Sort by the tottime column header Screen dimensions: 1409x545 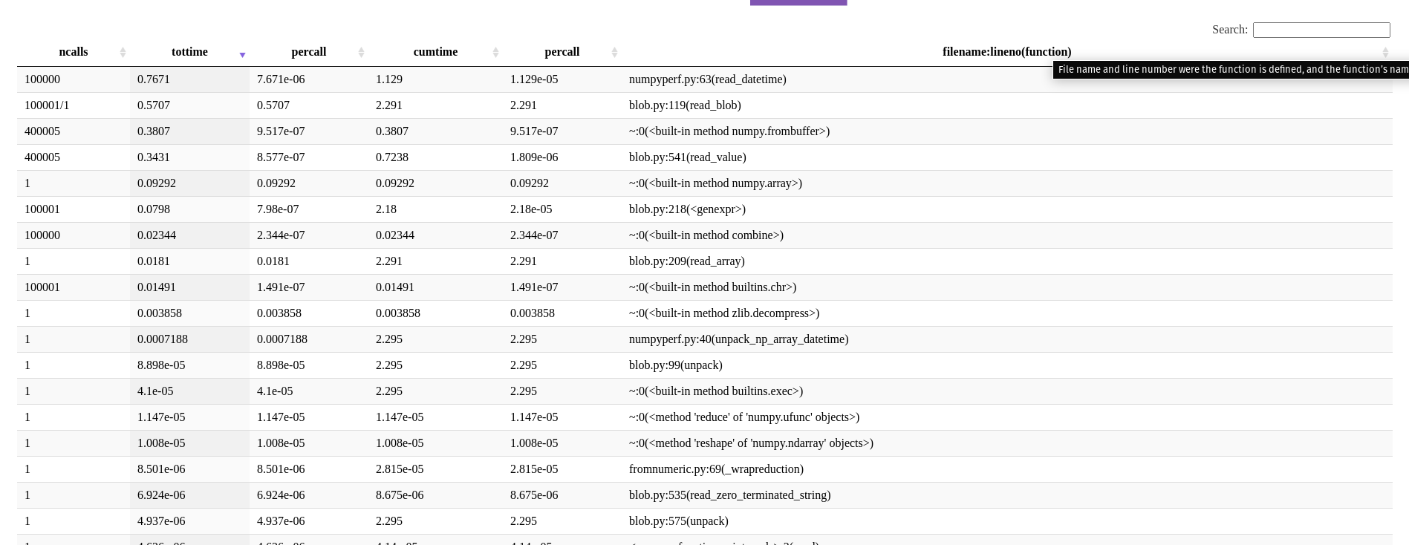189,52
